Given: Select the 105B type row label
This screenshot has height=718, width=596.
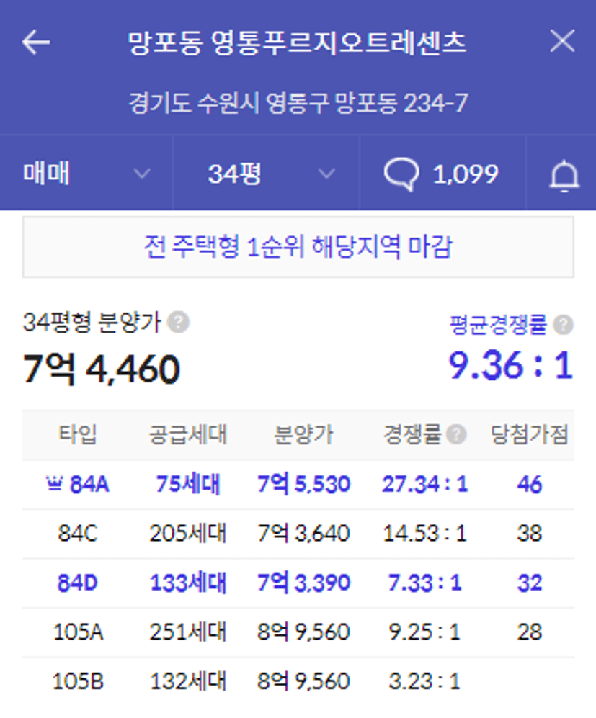Looking at the screenshot, I should (x=79, y=681).
